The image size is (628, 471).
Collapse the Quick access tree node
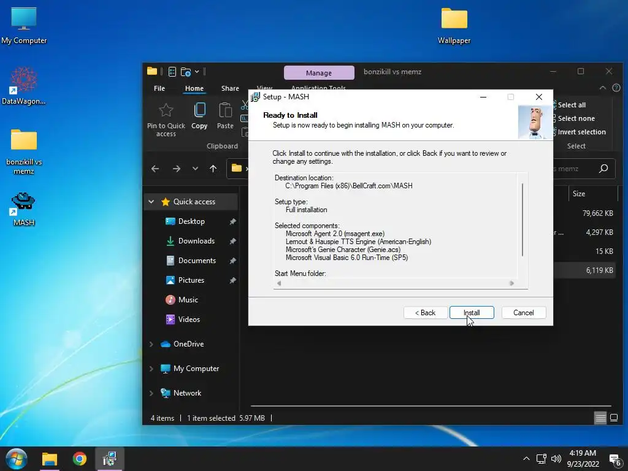click(x=151, y=202)
